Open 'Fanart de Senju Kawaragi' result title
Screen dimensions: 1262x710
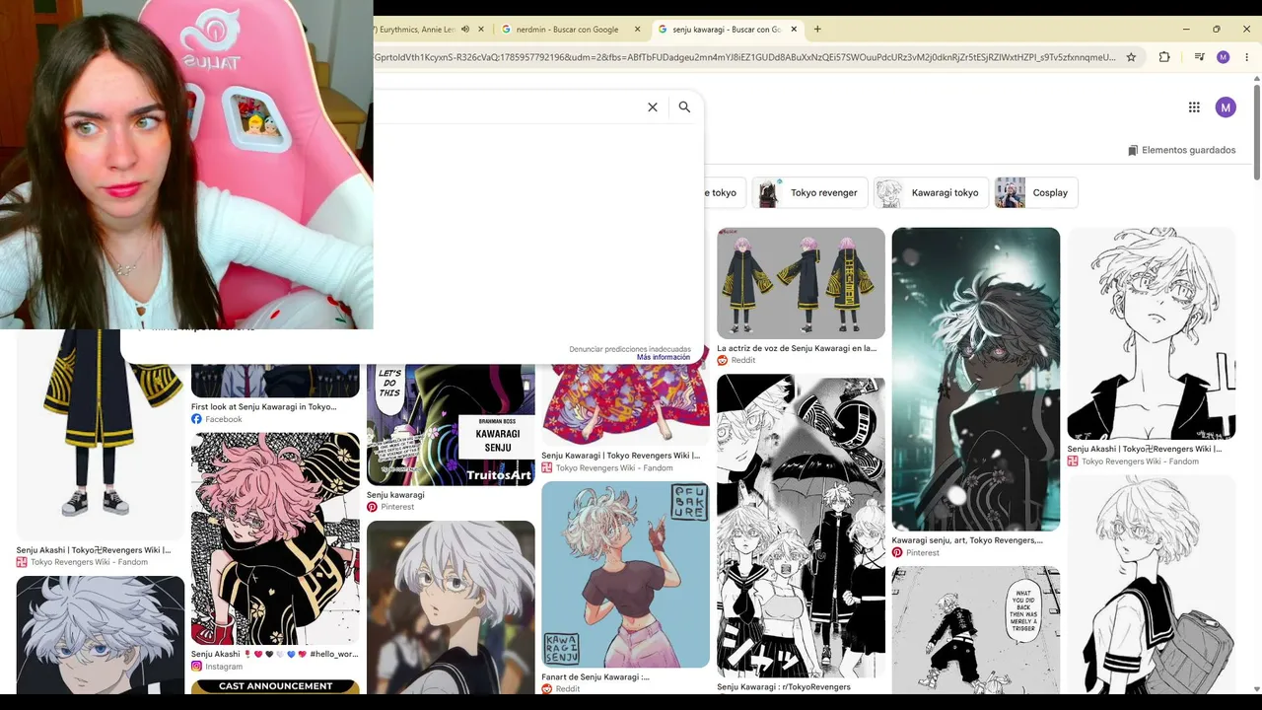(596, 677)
